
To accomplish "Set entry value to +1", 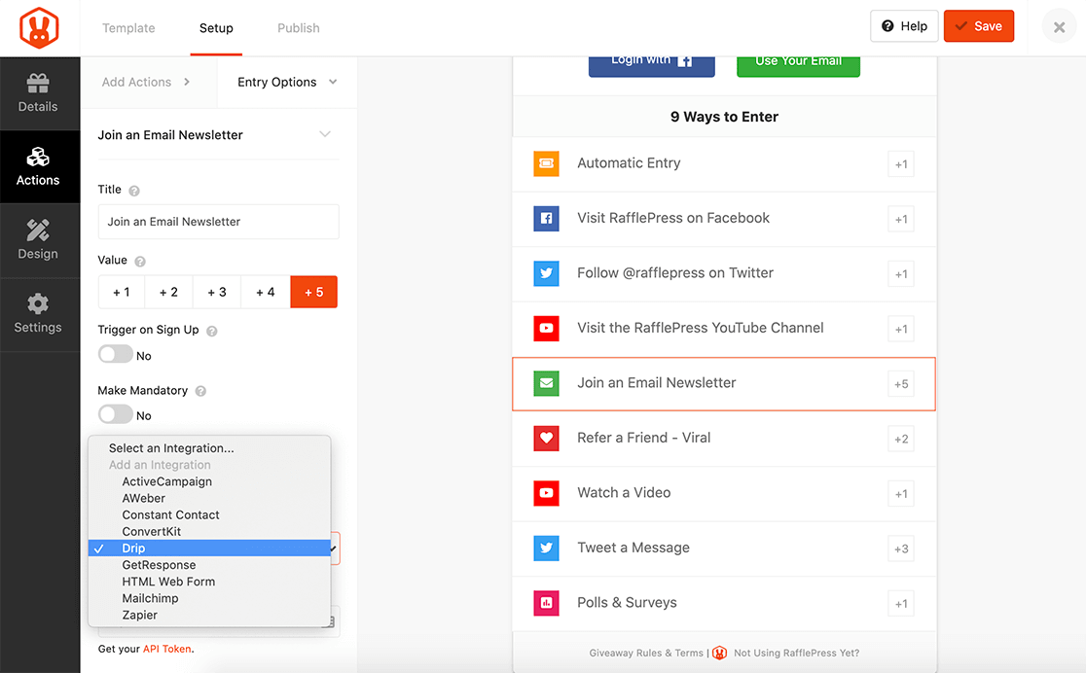I will [x=122, y=292].
